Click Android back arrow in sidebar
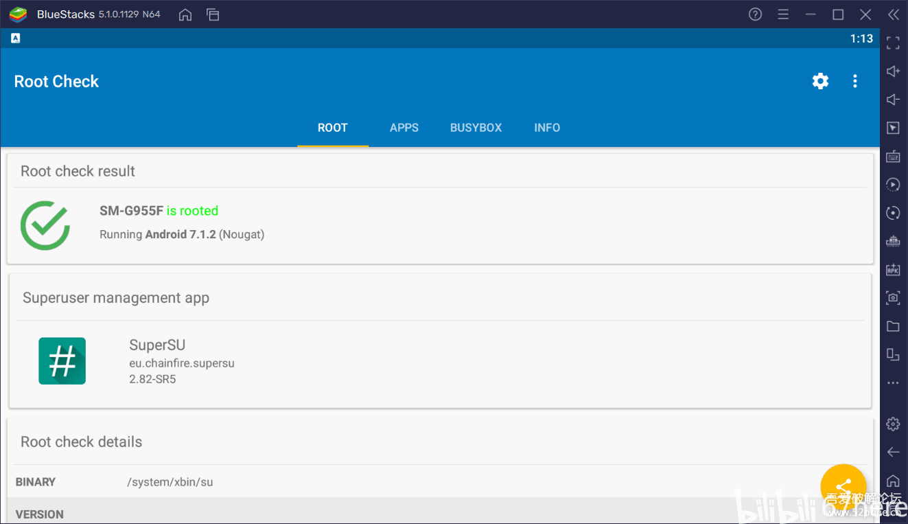The height and width of the screenshot is (524, 908). click(x=893, y=452)
